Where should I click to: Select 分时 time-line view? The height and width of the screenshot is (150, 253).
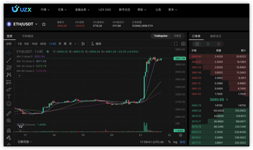(x=9, y=44)
